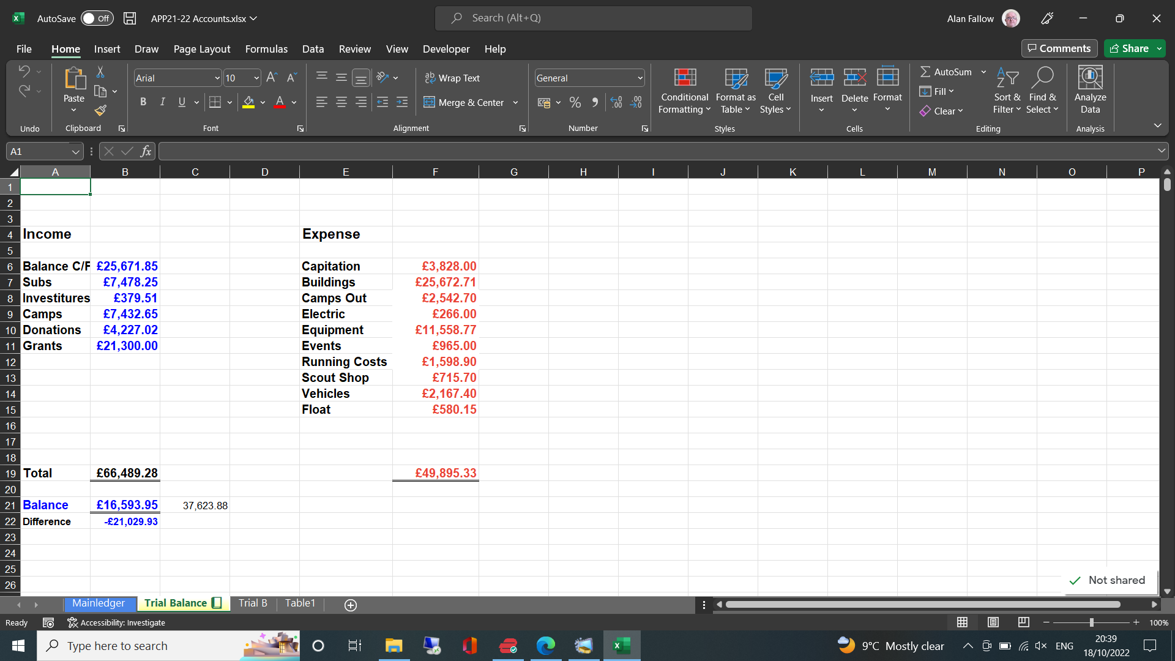
Task: Click the Delete cells icon
Action: tap(854, 78)
